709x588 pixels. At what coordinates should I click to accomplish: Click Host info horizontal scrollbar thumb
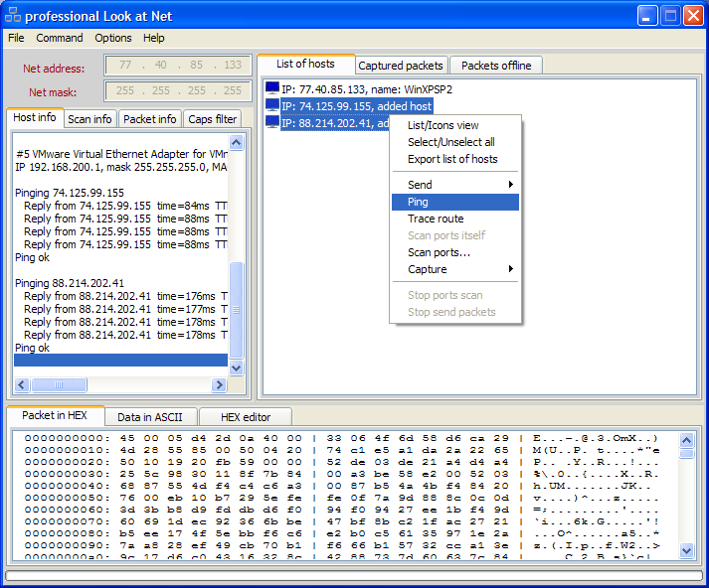point(59,384)
